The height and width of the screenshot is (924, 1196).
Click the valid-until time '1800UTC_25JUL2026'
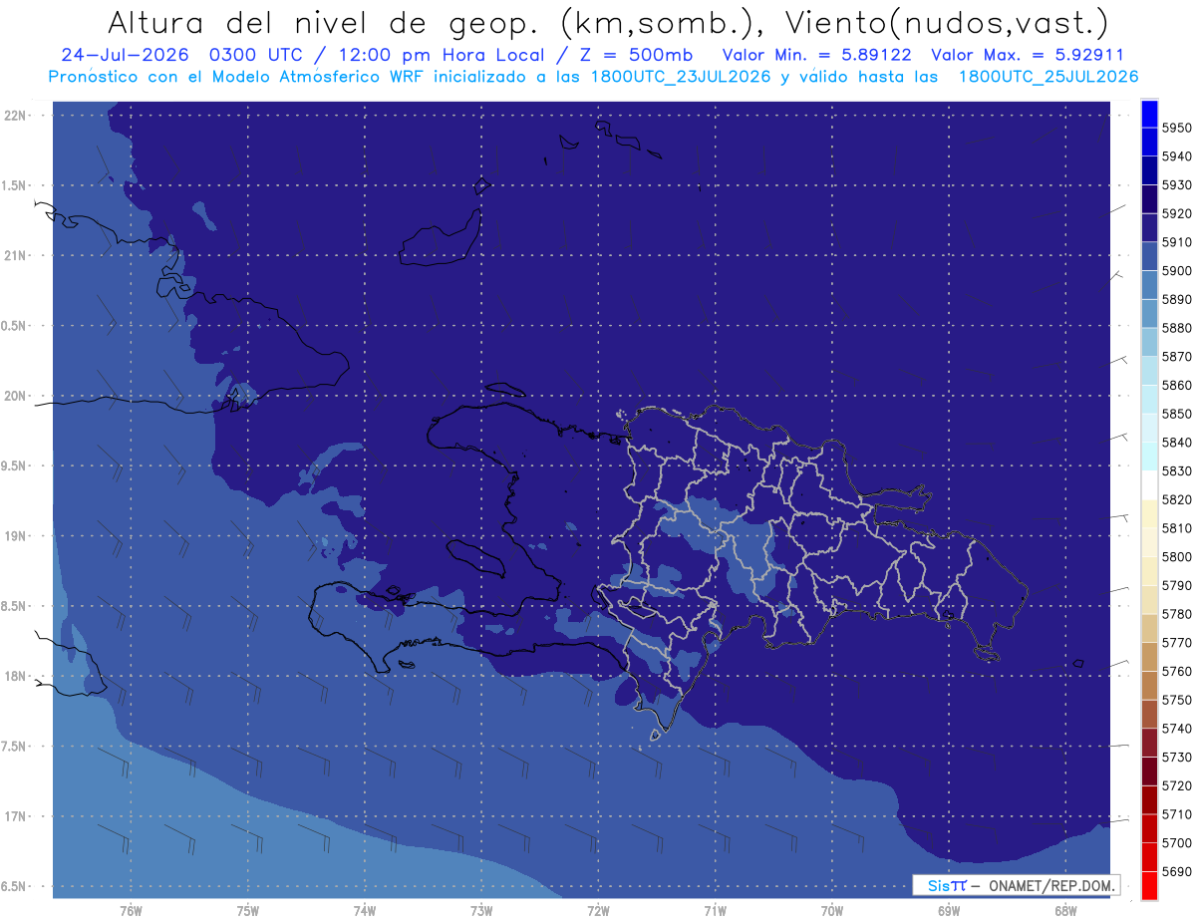(x=1048, y=77)
